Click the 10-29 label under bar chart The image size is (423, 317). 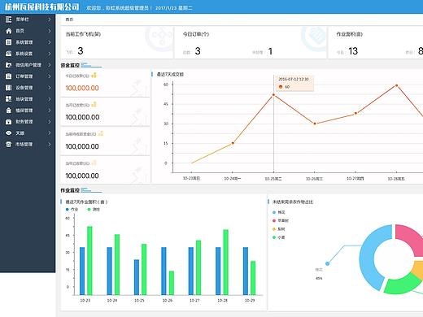[x=250, y=301]
